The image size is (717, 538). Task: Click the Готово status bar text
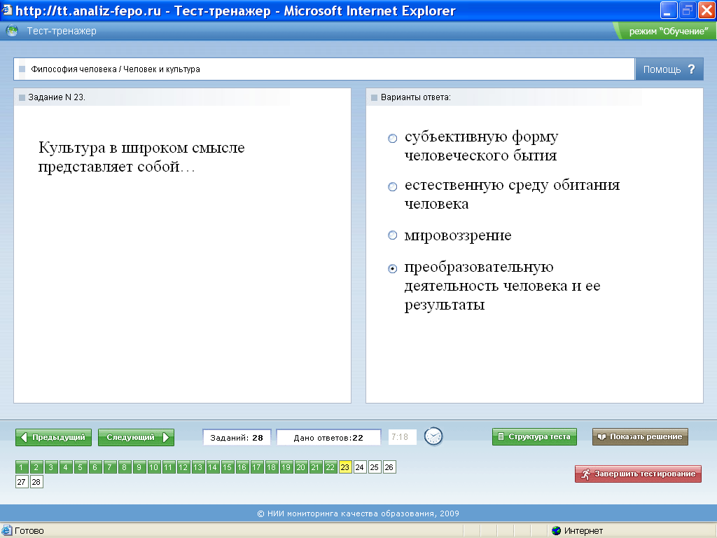(x=29, y=531)
